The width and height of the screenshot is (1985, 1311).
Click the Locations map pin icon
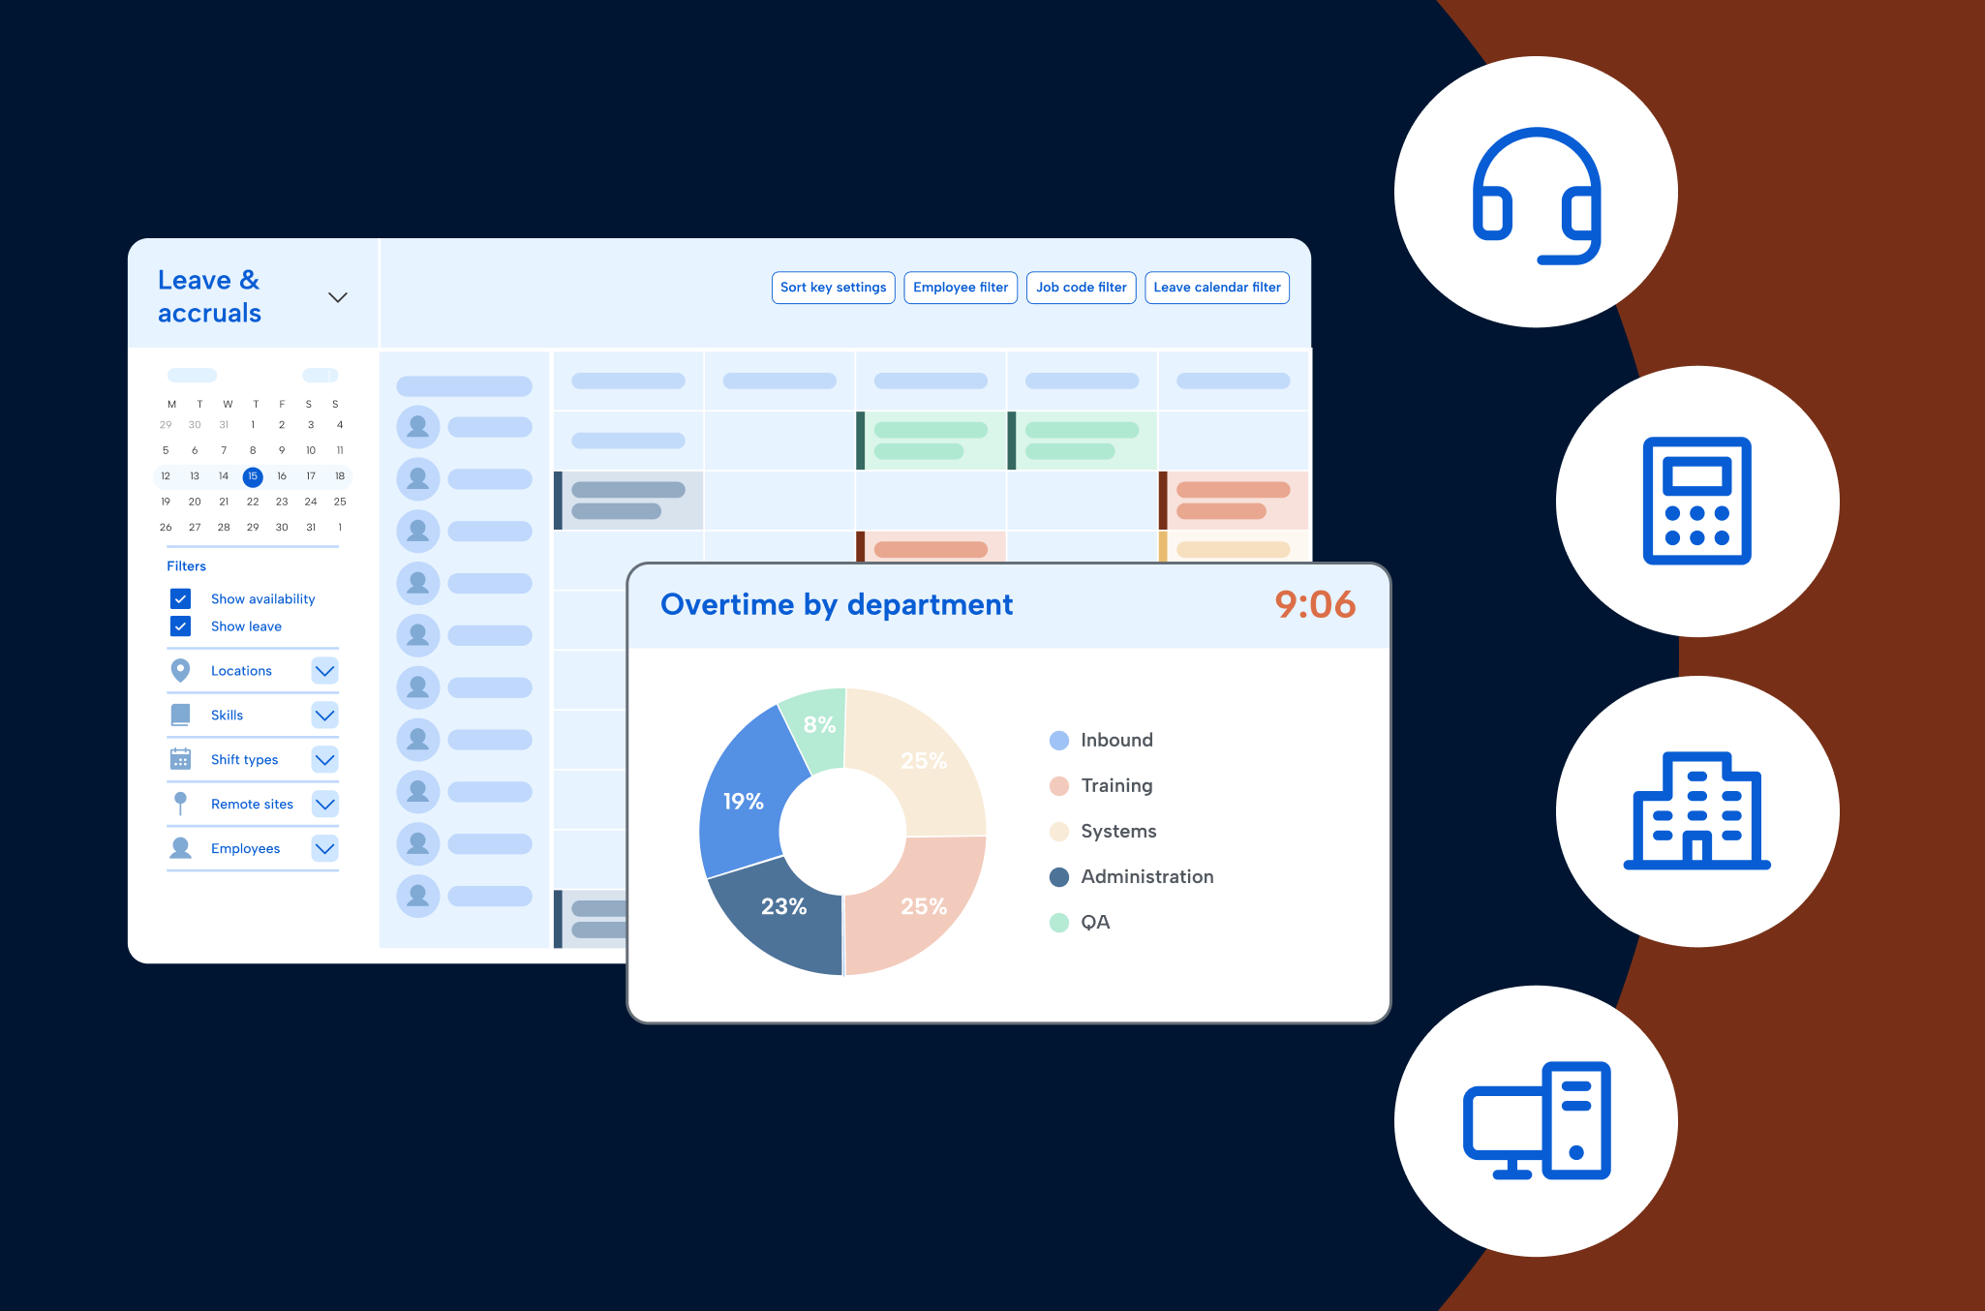click(x=180, y=670)
